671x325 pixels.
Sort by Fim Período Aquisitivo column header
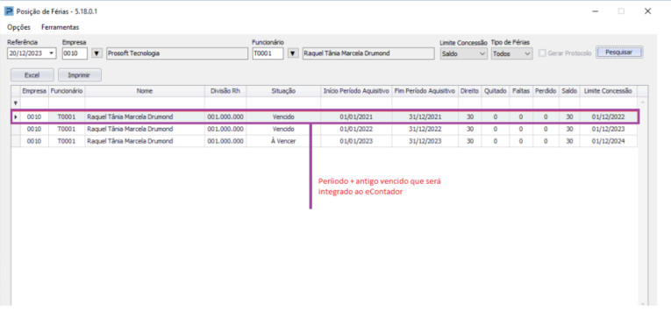click(x=425, y=91)
